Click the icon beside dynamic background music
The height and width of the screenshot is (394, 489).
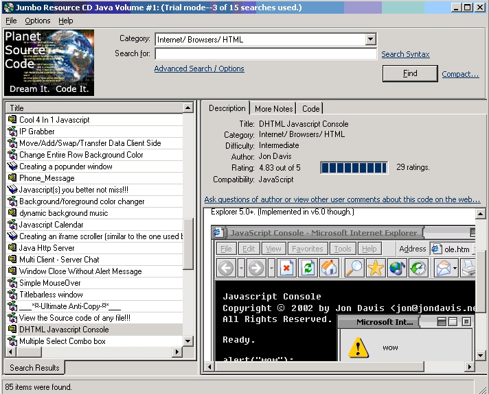click(x=12, y=213)
